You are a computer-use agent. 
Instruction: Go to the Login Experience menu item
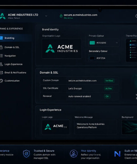(x=13, y=64)
